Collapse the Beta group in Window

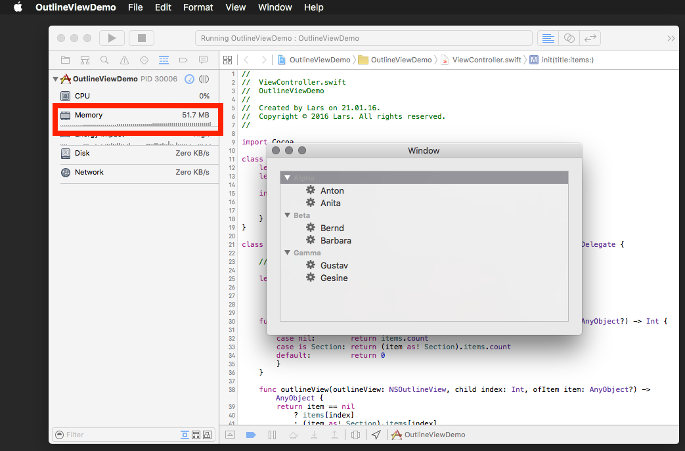coord(288,215)
